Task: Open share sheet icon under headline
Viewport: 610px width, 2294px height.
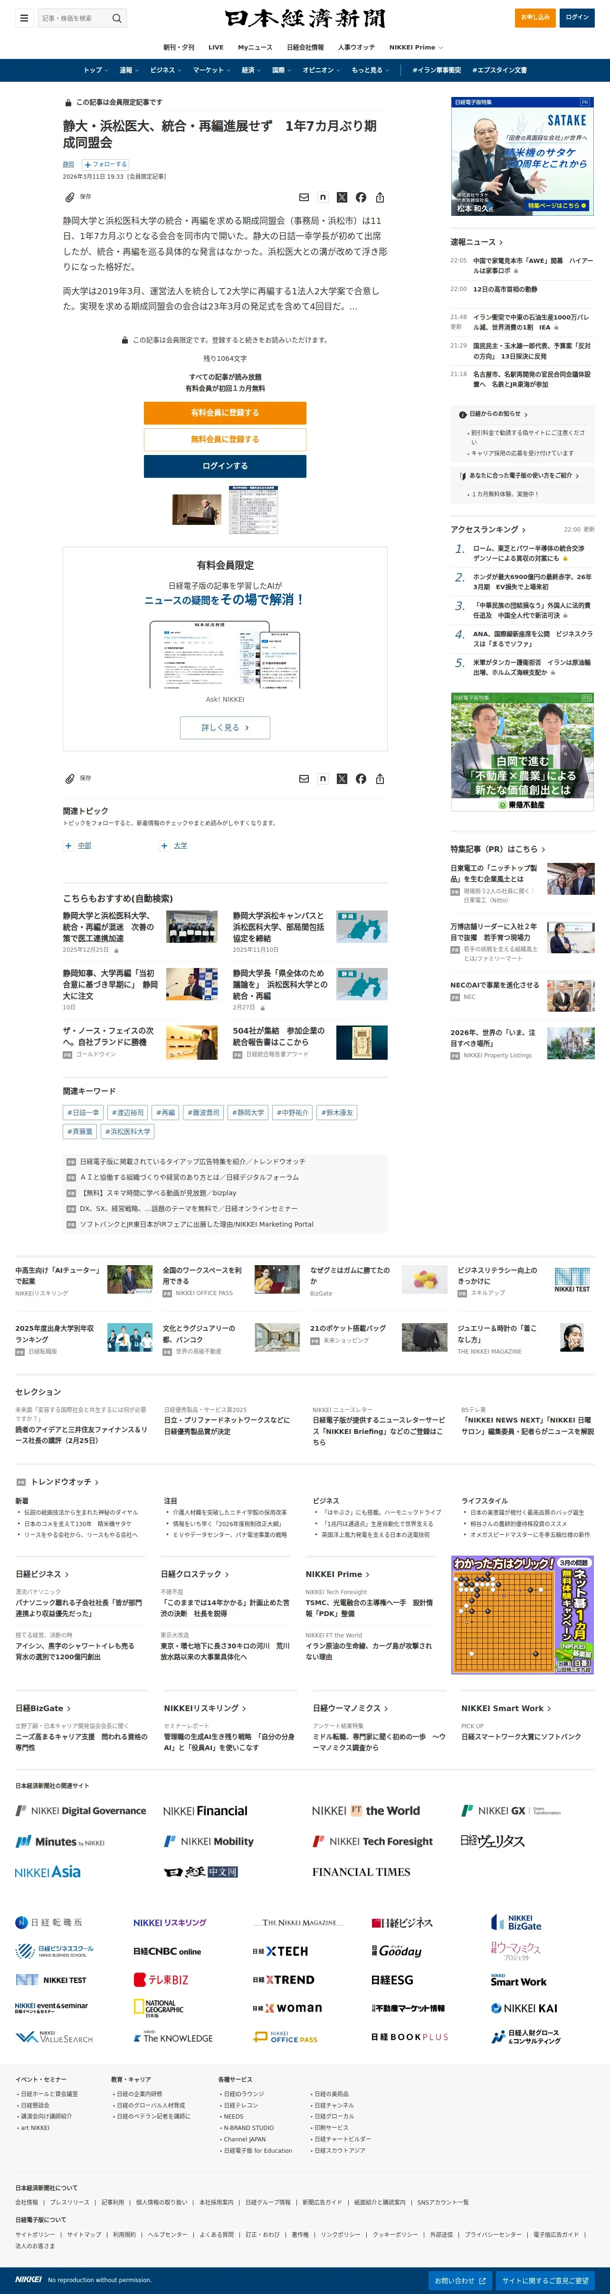Action: pyautogui.click(x=380, y=198)
